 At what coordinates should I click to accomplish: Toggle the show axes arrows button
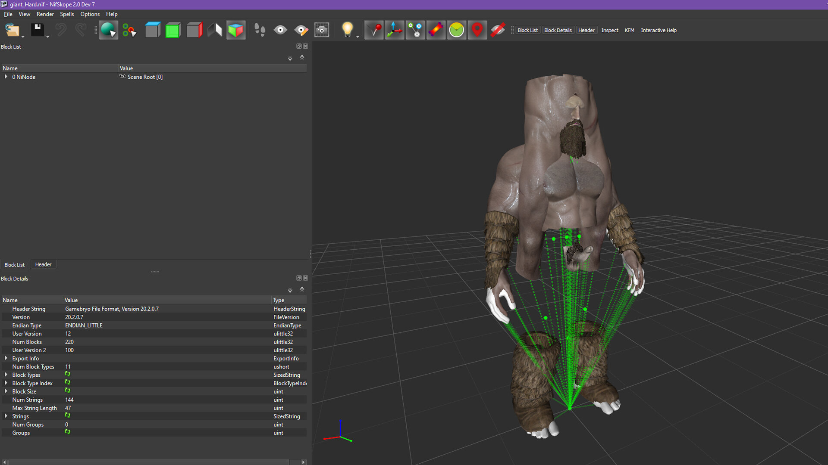click(x=395, y=30)
